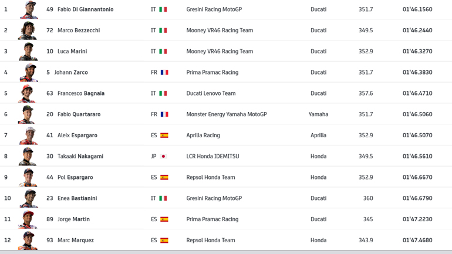Click the Spanish flag beside Marc Marquez
Image resolution: width=452 pixels, height=254 pixels.
(x=164, y=241)
